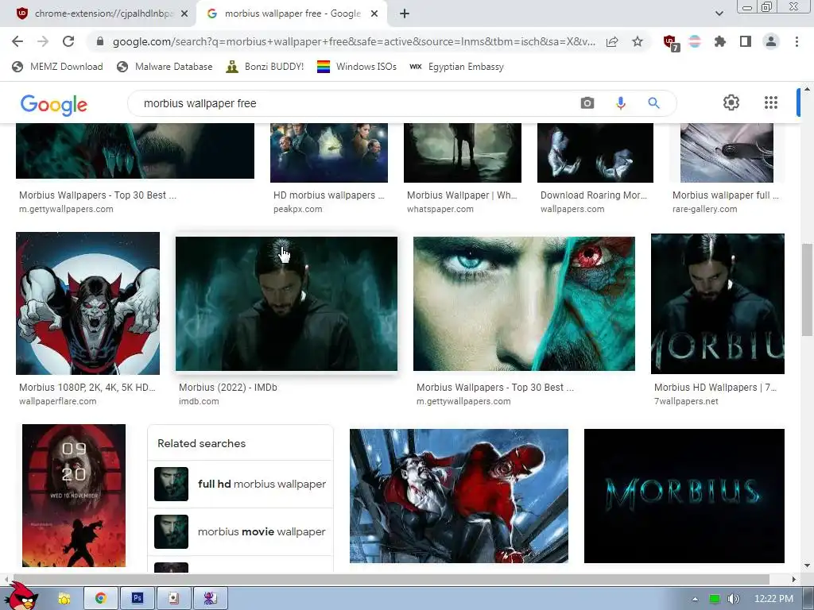Image resolution: width=814 pixels, height=610 pixels.
Task: Search by image with the camera icon
Action: (587, 102)
